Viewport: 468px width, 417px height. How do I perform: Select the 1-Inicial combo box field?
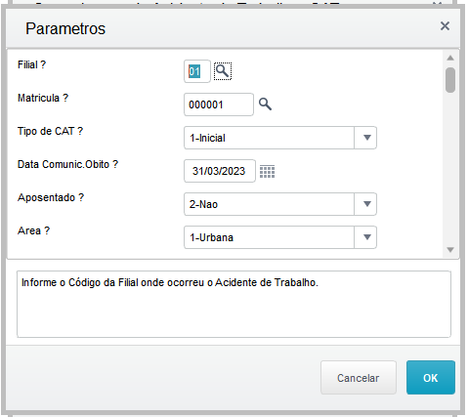[280, 138]
